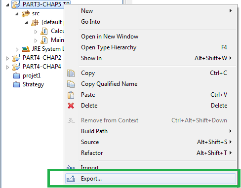This screenshot has width=241, height=188.
Task: Click the JRE System Library icon
Action: click(x=26, y=49)
